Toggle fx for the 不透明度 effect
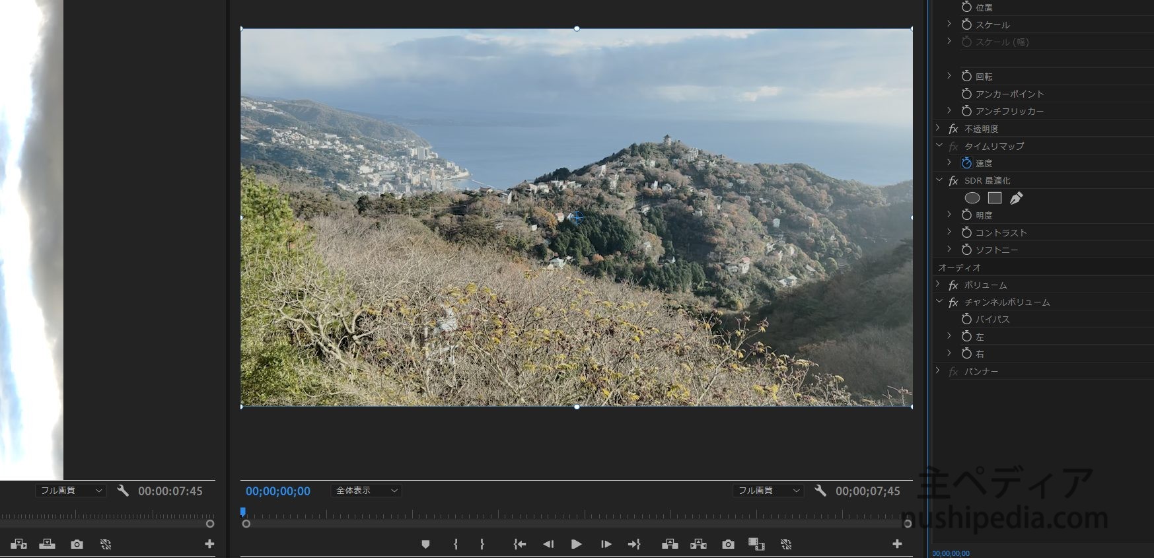 (953, 129)
